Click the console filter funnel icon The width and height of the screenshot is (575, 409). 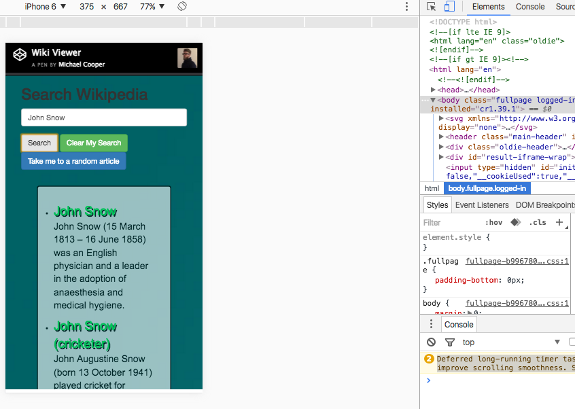tap(449, 342)
